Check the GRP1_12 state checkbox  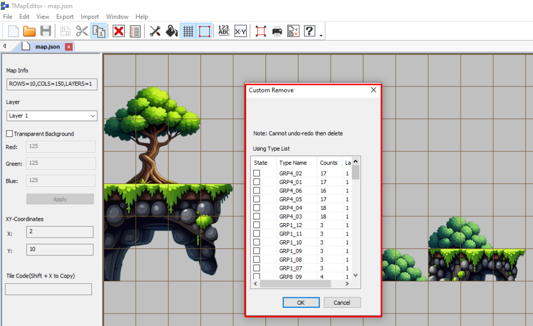click(x=257, y=225)
